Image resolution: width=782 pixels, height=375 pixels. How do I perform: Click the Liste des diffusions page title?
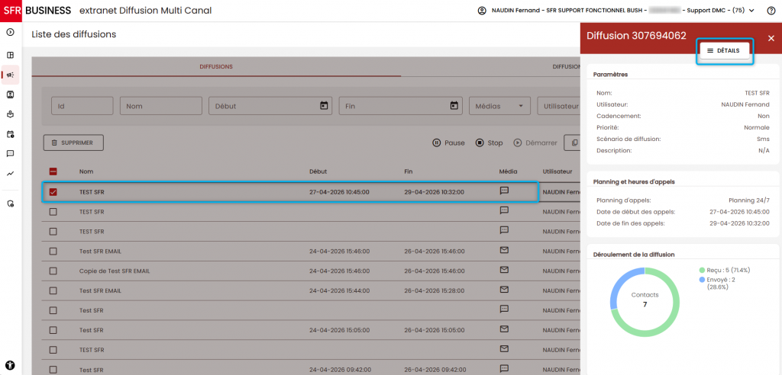coord(74,34)
